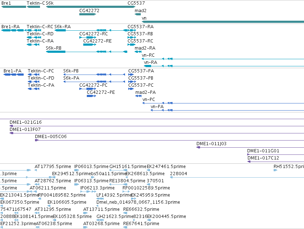Click the S6k gene track bar
This screenshot has width=304, height=229.
90,7
